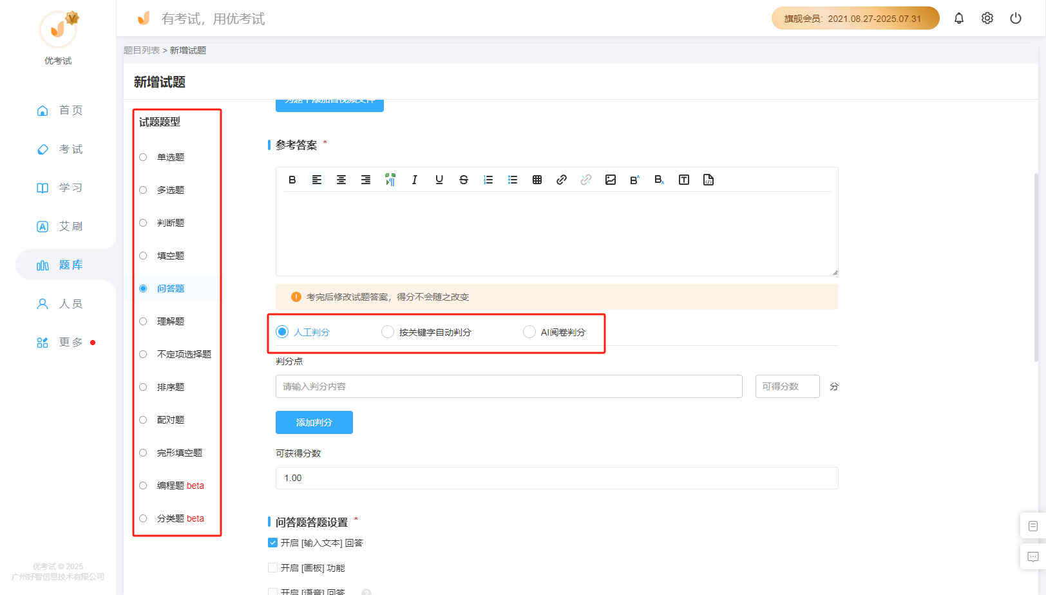1046x595 pixels.
Task: Open the notifications bell
Action: (x=959, y=18)
